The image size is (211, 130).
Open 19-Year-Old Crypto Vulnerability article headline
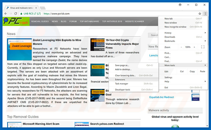(x=122, y=44)
